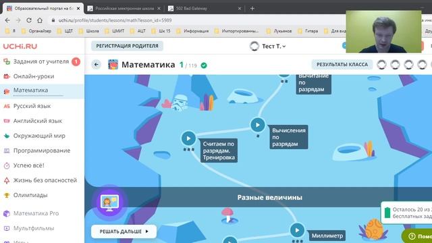
Task: Open Английский язык section
Action: (38, 121)
